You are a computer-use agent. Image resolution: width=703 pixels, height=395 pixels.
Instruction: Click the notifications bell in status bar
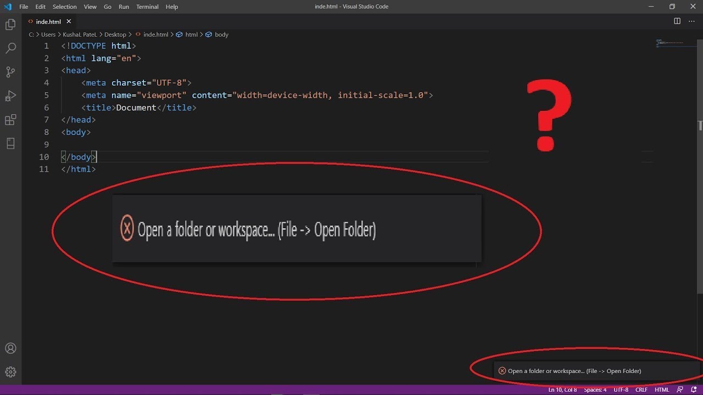(x=694, y=390)
